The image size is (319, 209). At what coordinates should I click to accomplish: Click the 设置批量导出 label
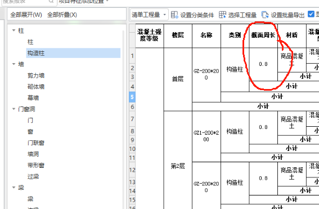(287, 15)
